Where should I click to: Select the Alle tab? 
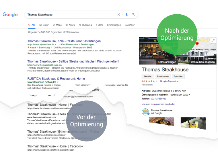point(32,25)
